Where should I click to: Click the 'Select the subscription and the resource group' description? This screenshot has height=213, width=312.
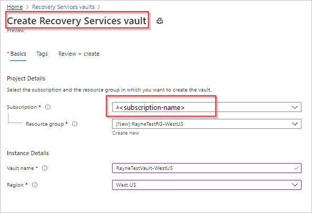[109, 90]
